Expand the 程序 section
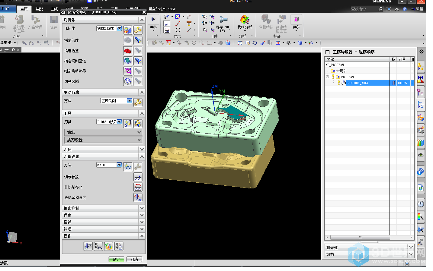Viewport: 433px width, 271px height. [104, 215]
